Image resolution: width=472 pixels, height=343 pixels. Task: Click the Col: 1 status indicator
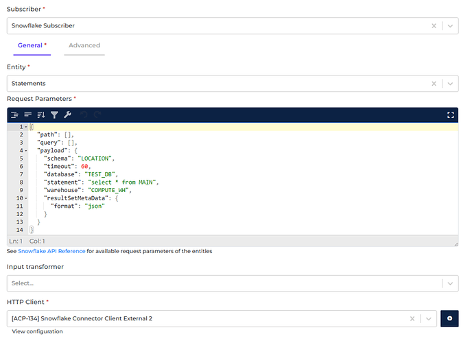click(x=37, y=241)
